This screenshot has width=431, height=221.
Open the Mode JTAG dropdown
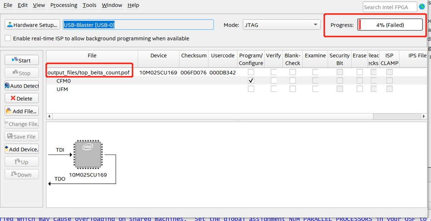[x=282, y=25]
